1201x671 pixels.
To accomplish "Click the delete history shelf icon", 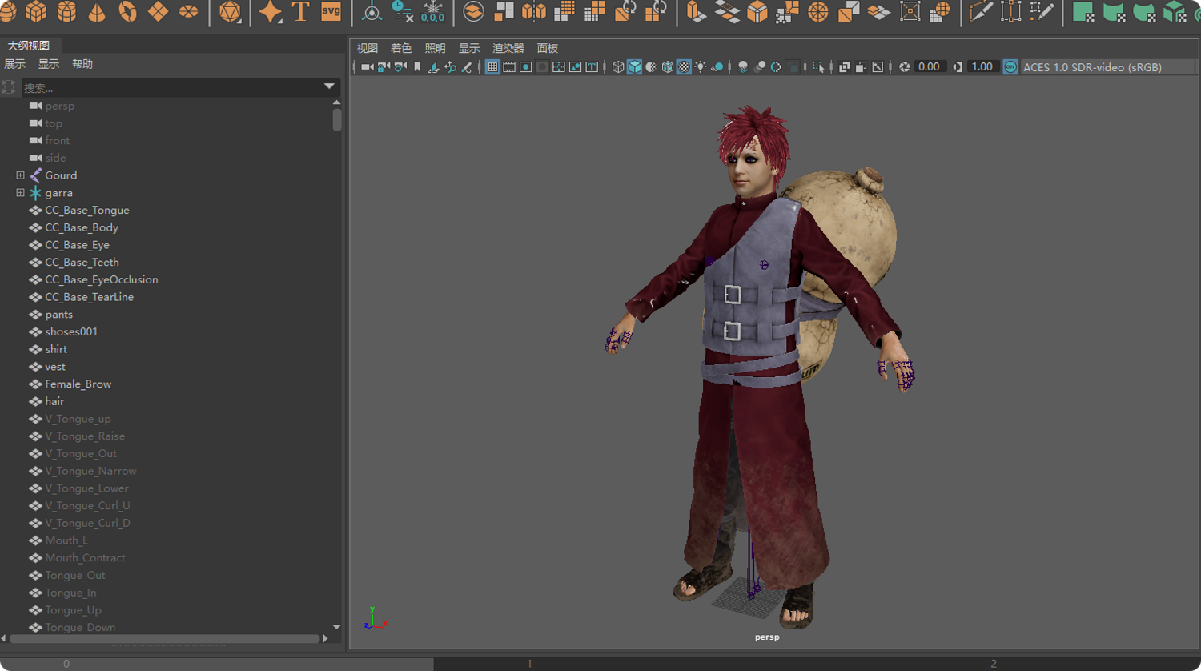I will coord(402,12).
